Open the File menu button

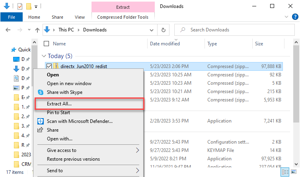click(12, 17)
